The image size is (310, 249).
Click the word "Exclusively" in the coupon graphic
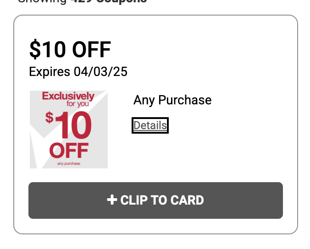[x=68, y=97]
